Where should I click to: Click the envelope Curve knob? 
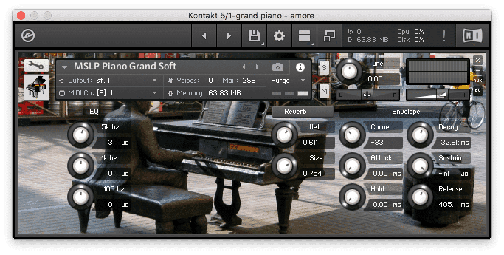(352, 135)
